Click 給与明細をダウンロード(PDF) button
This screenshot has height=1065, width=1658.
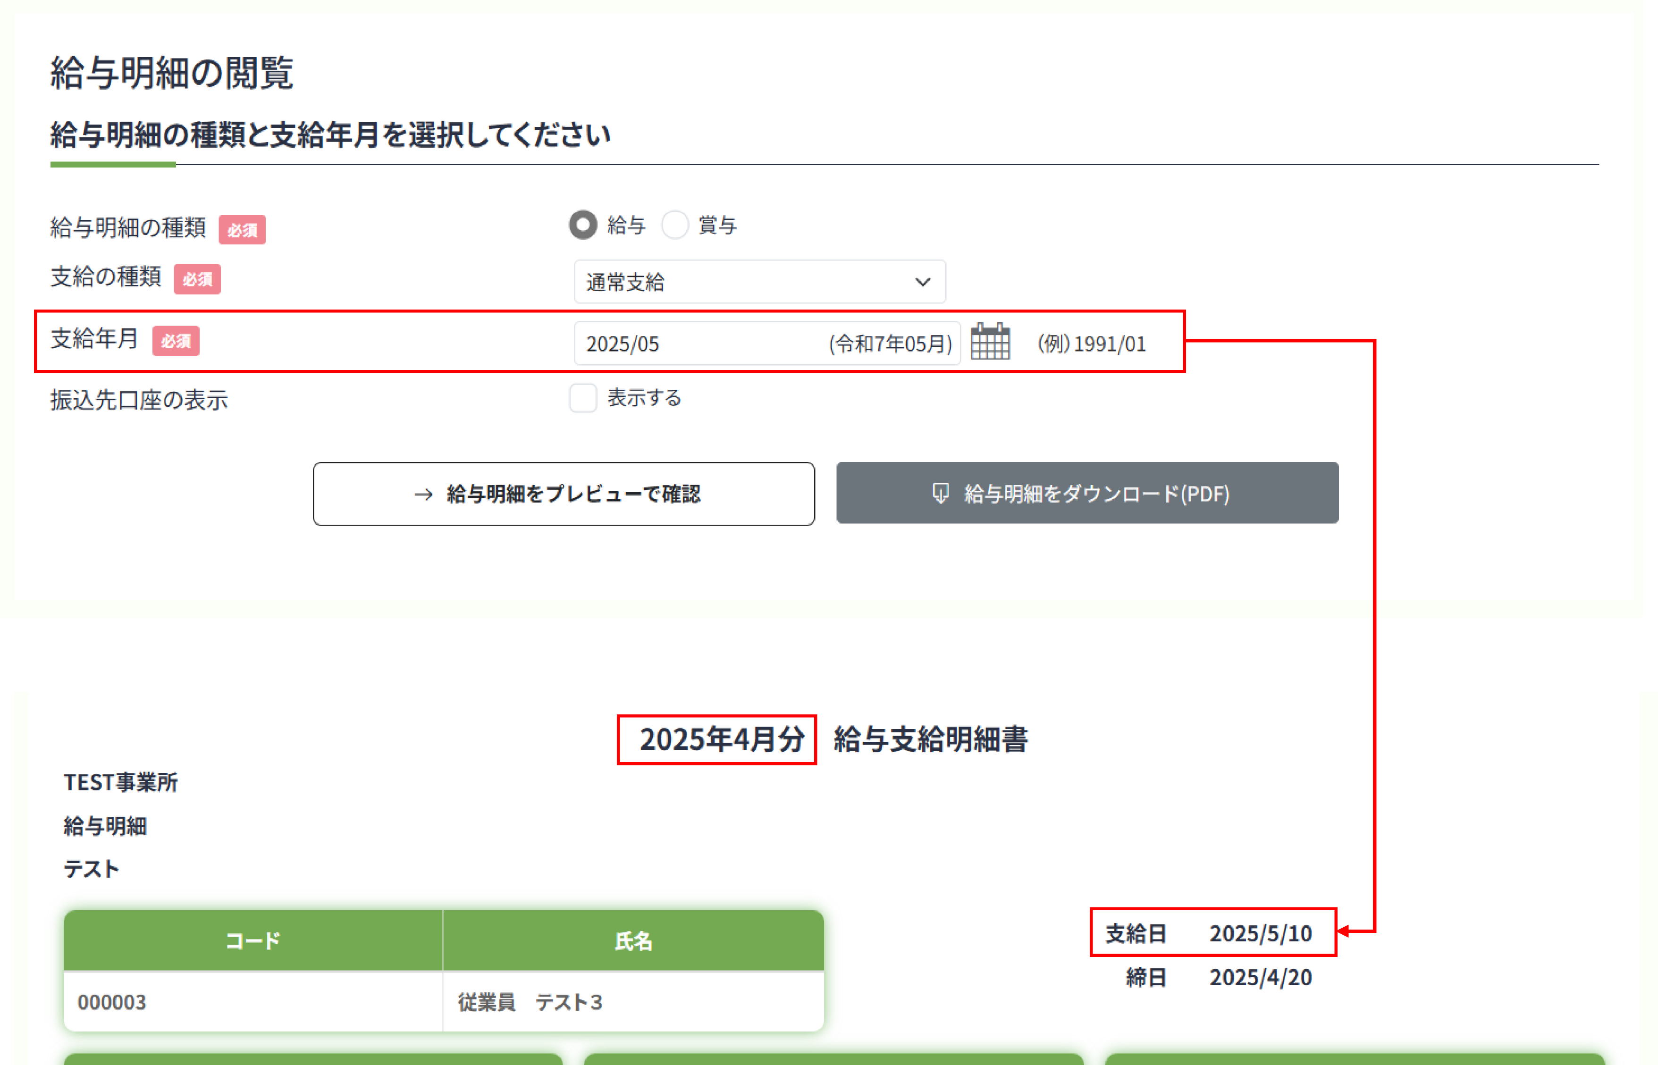[1086, 493]
